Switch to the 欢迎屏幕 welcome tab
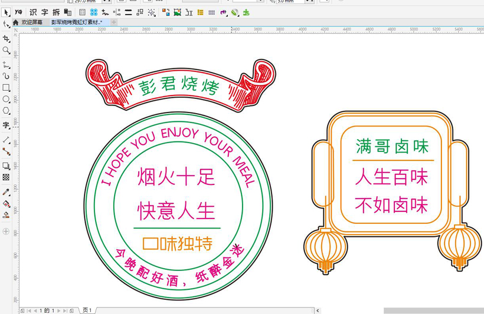This screenshot has height=314, width=484. [32, 22]
